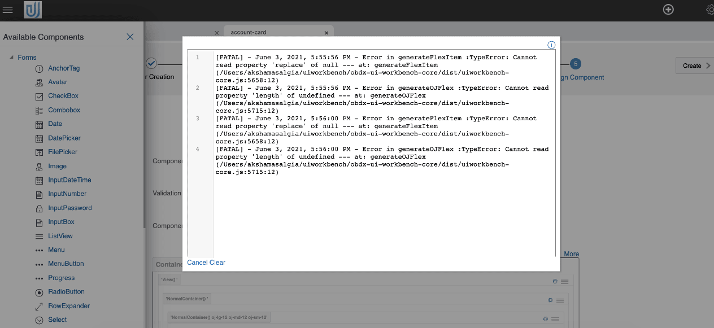Click step 5 in the workflow stepper

click(576, 64)
